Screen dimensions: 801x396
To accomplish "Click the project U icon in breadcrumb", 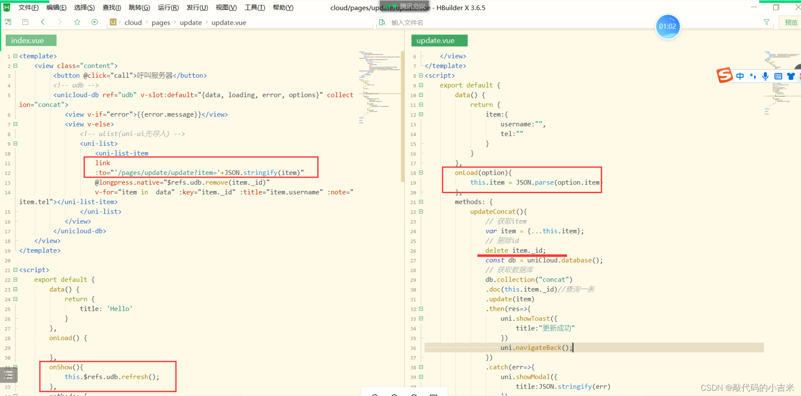I will coord(113,22).
